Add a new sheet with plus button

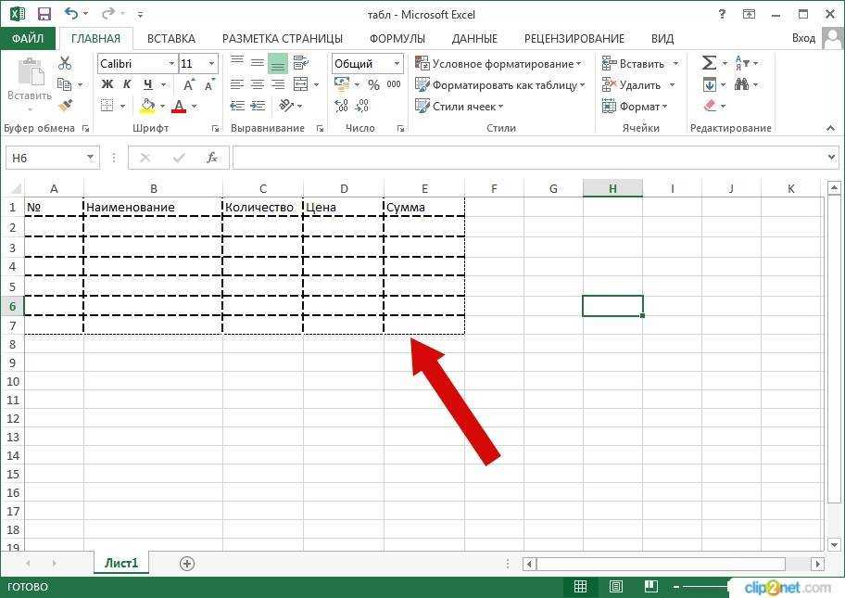pyautogui.click(x=186, y=564)
